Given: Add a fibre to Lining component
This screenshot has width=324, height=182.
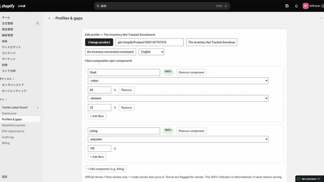Looking at the screenshot, I should [97, 157].
